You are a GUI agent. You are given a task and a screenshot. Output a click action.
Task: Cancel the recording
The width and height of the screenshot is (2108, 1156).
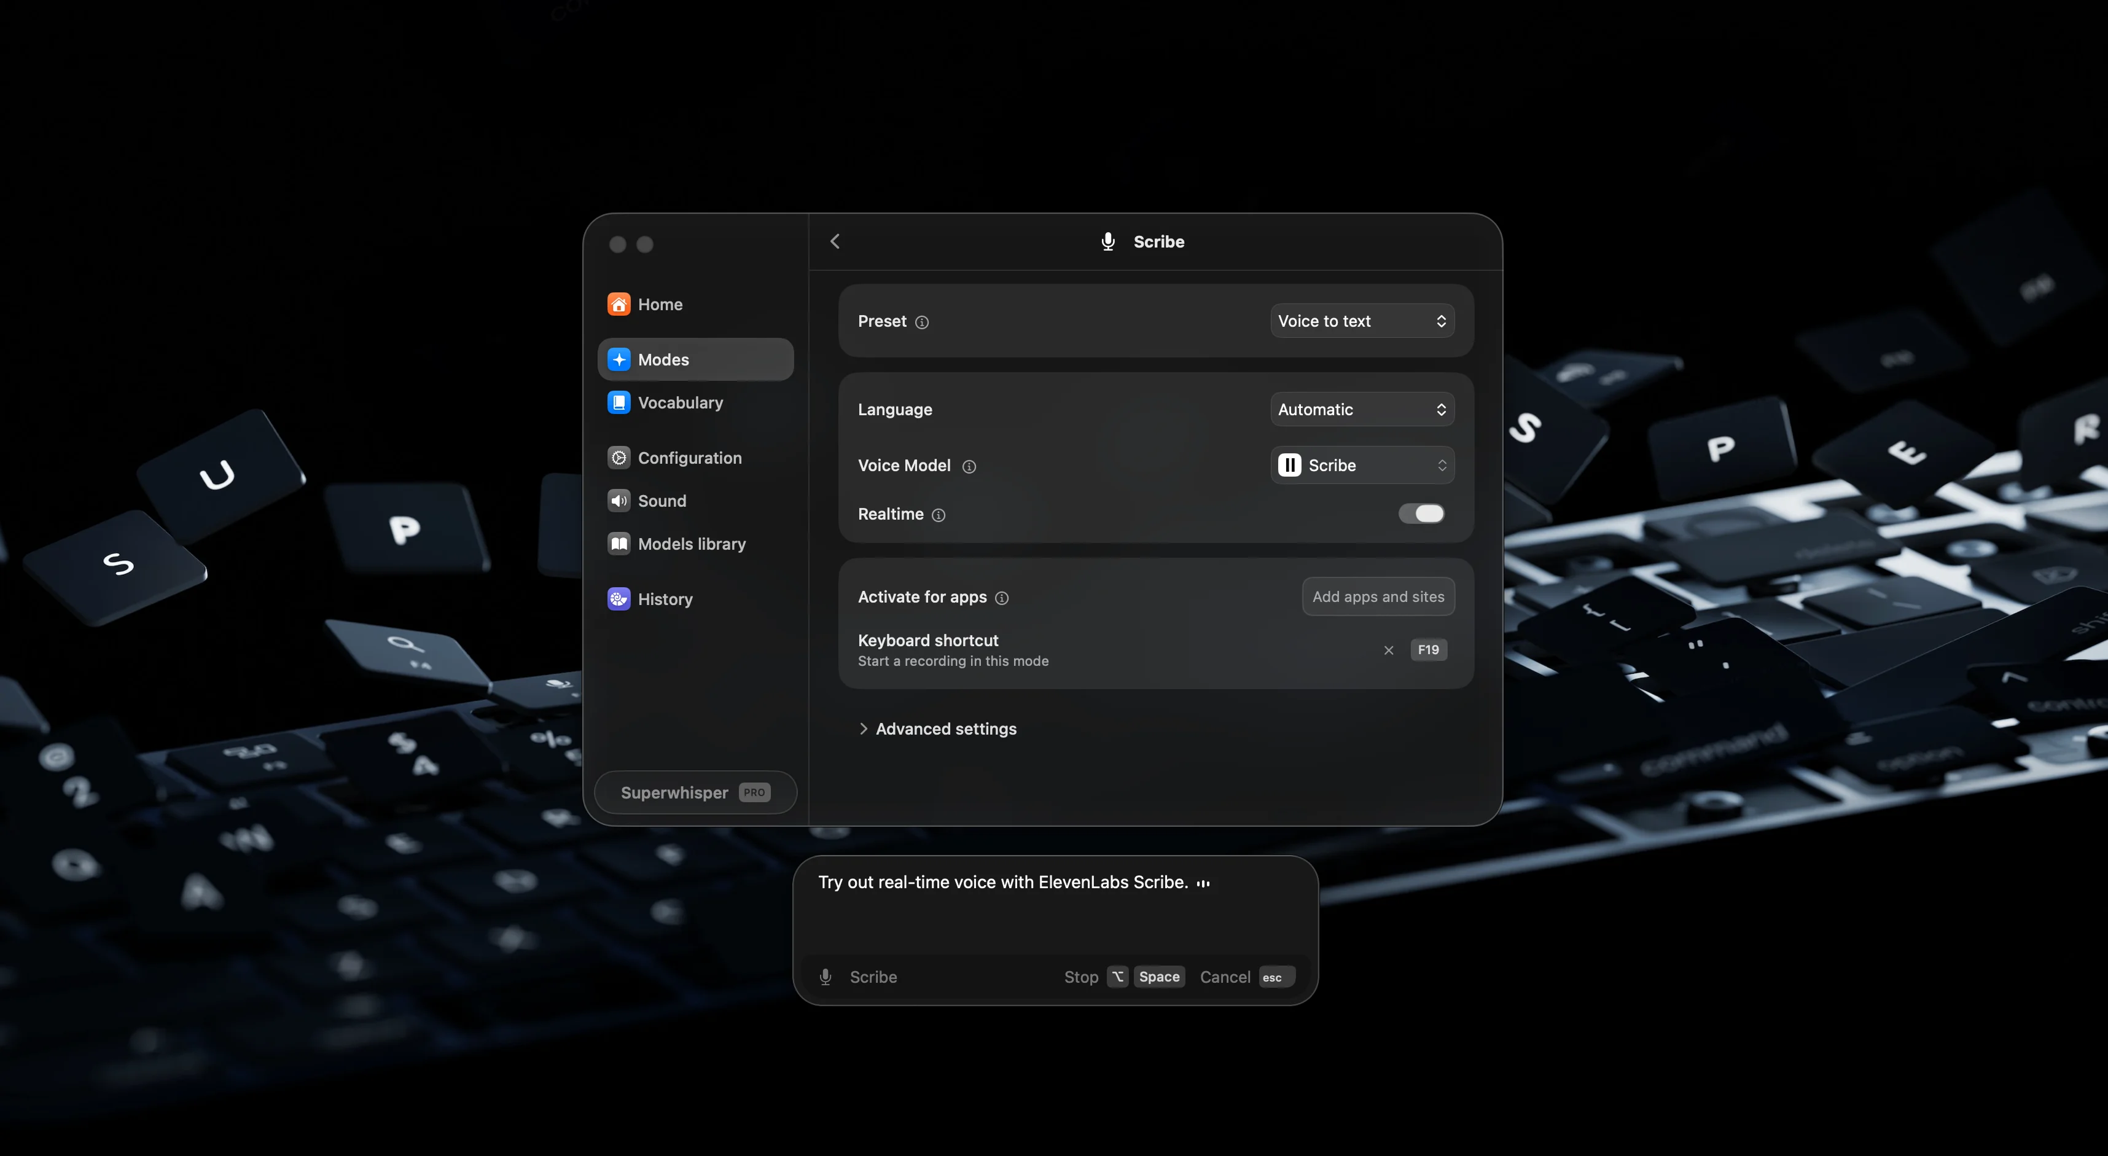(1225, 977)
